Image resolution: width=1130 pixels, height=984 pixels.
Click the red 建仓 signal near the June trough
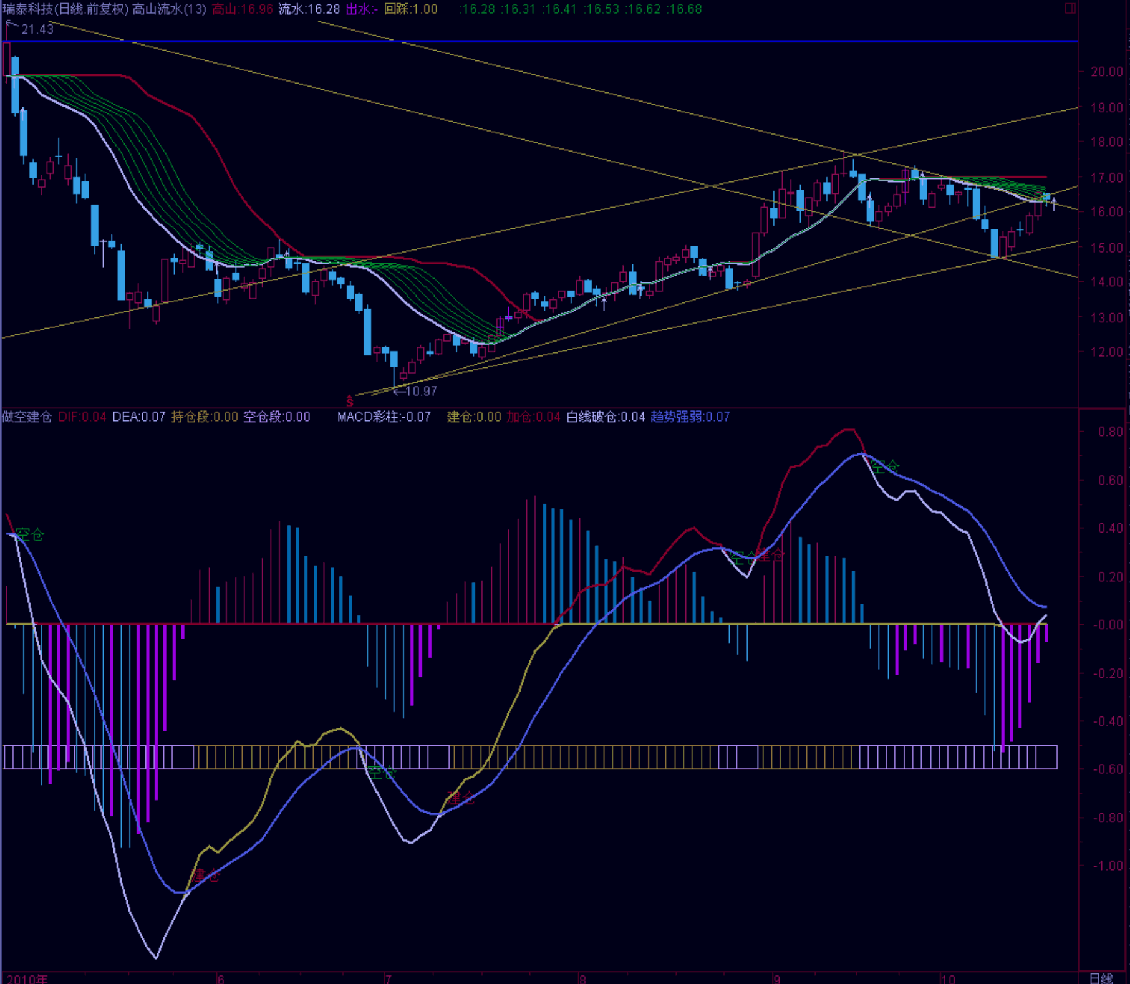pyautogui.click(x=206, y=875)
